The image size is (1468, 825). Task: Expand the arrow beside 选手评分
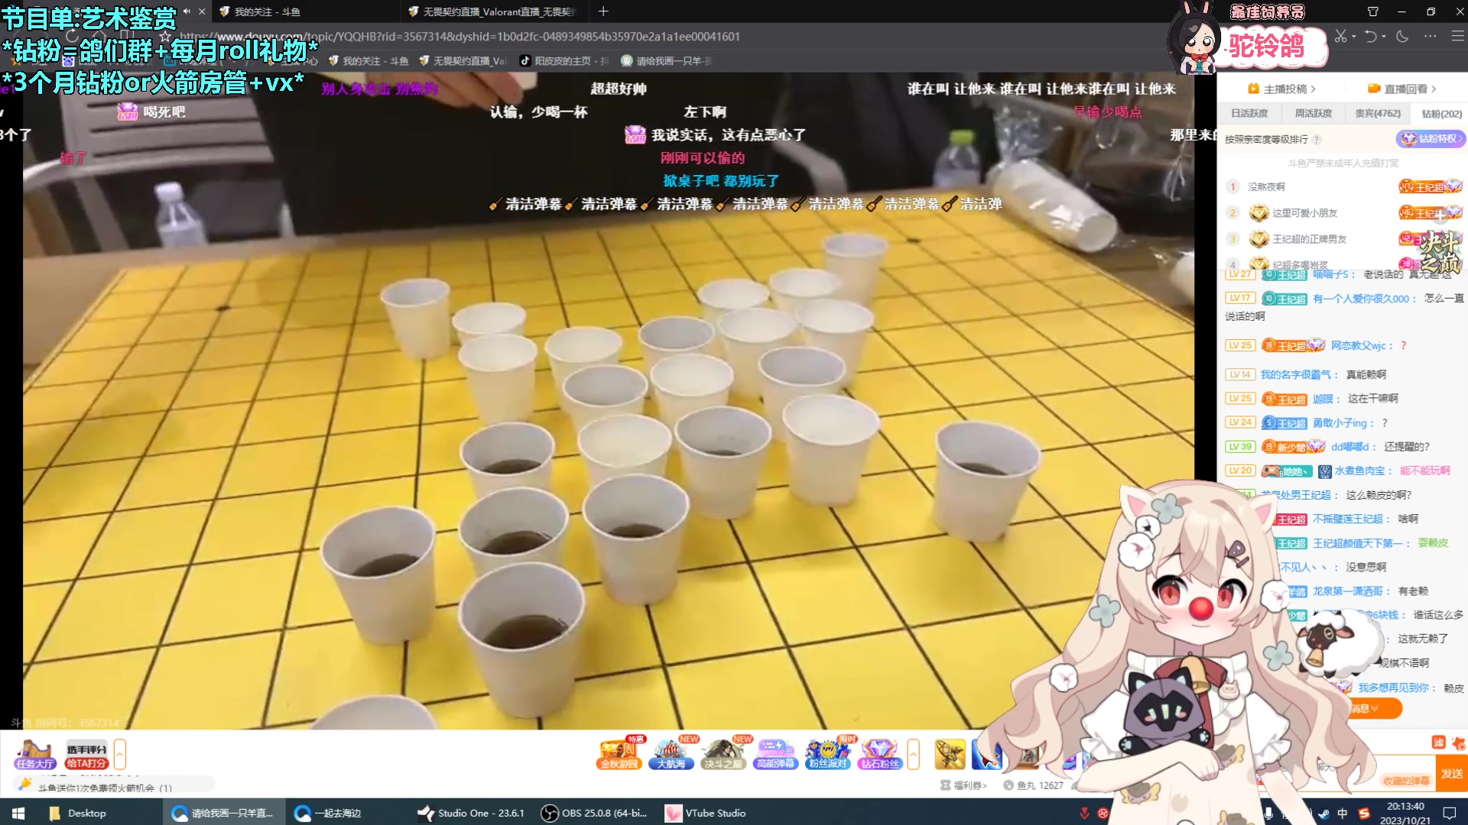[119, 754]
